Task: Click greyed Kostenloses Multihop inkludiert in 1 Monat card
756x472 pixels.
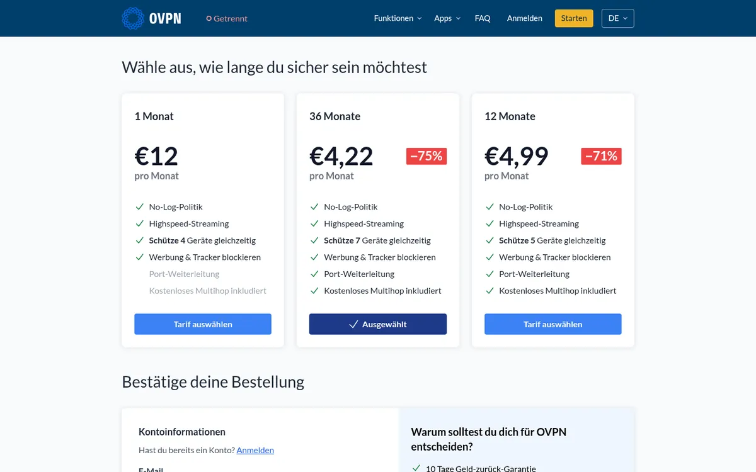Action: pyautogui.click(x=208, y=291)
